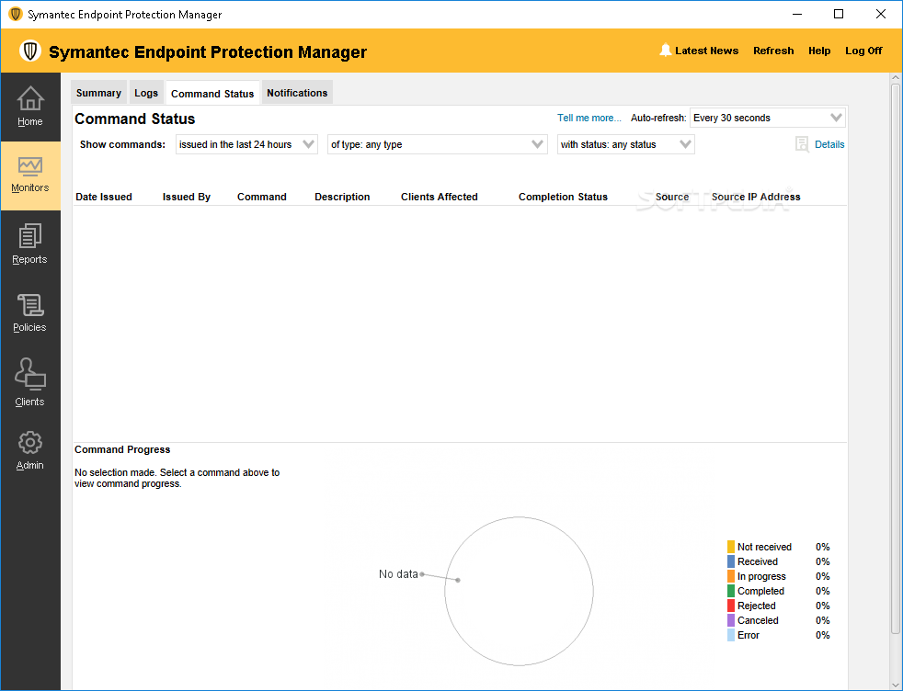Click the Error light blue legend swatch

[x=731, y=635]
